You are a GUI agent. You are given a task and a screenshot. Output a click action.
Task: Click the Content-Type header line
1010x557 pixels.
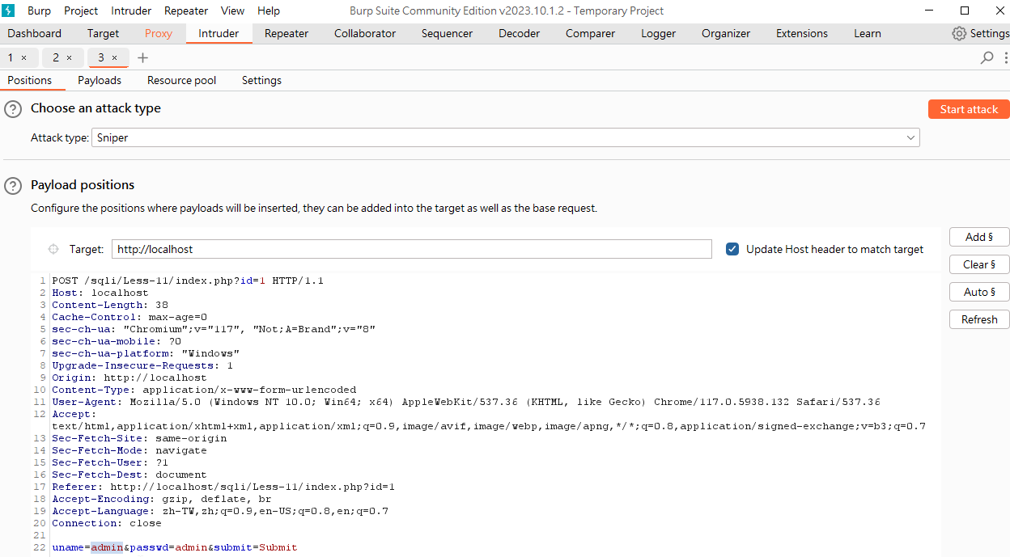tap(204, 390)
